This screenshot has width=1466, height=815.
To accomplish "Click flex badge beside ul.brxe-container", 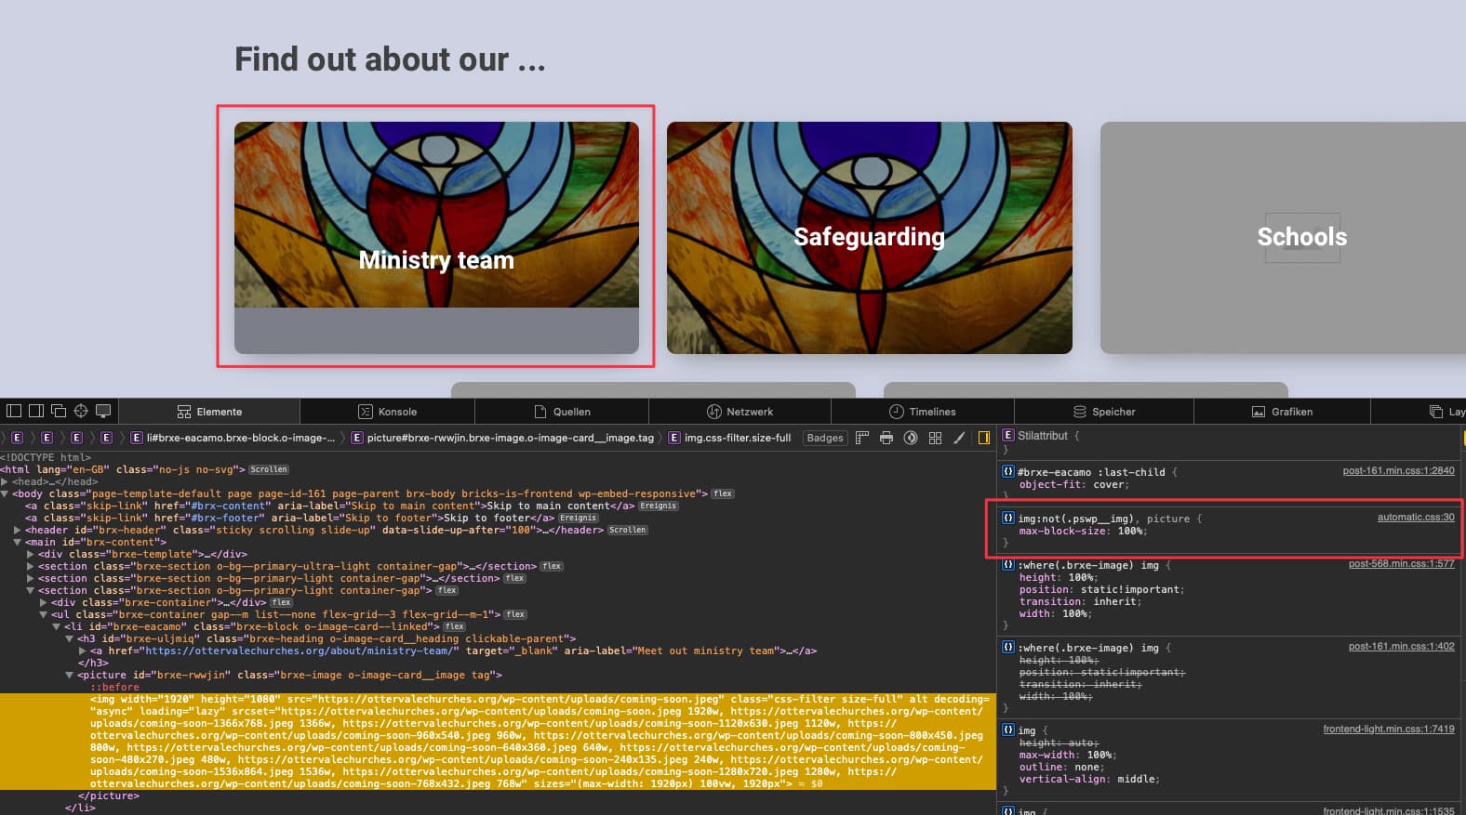I will [x=515, y=614].
